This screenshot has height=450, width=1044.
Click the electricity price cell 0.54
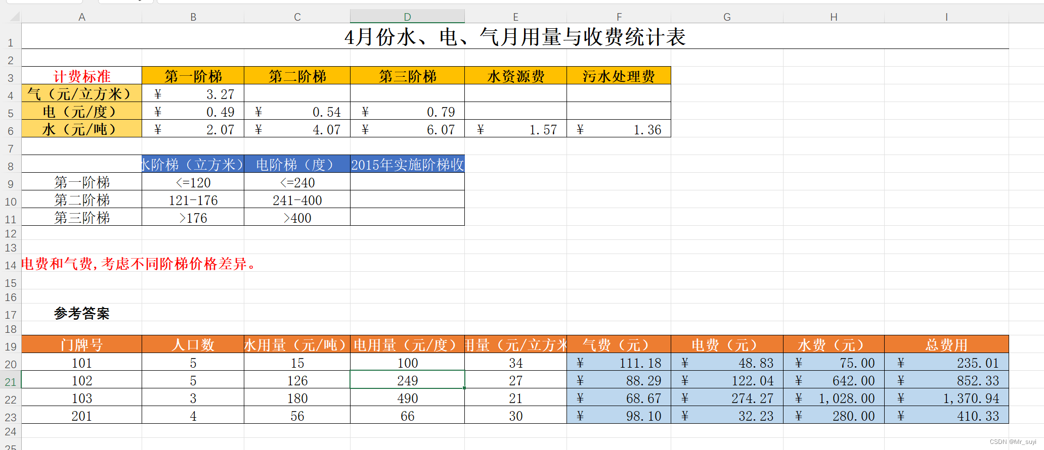coord(297,112)
